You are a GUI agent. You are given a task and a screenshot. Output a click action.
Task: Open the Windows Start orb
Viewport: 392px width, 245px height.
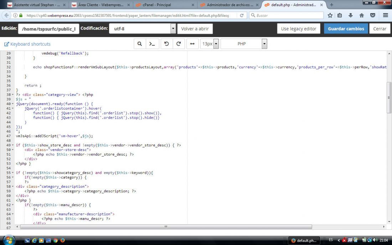(x=9, y=240)
